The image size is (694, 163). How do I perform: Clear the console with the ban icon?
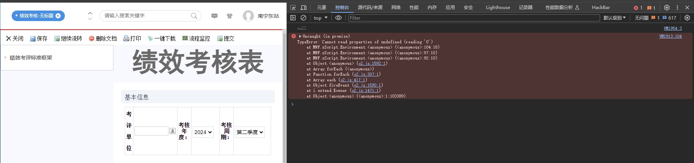(303, 18)
